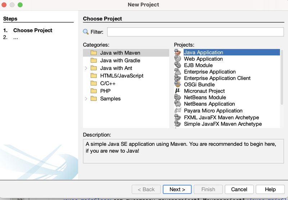Select NetBeans Application project type
Viewport: 288px width, 200px height.
tap(210, 104)
